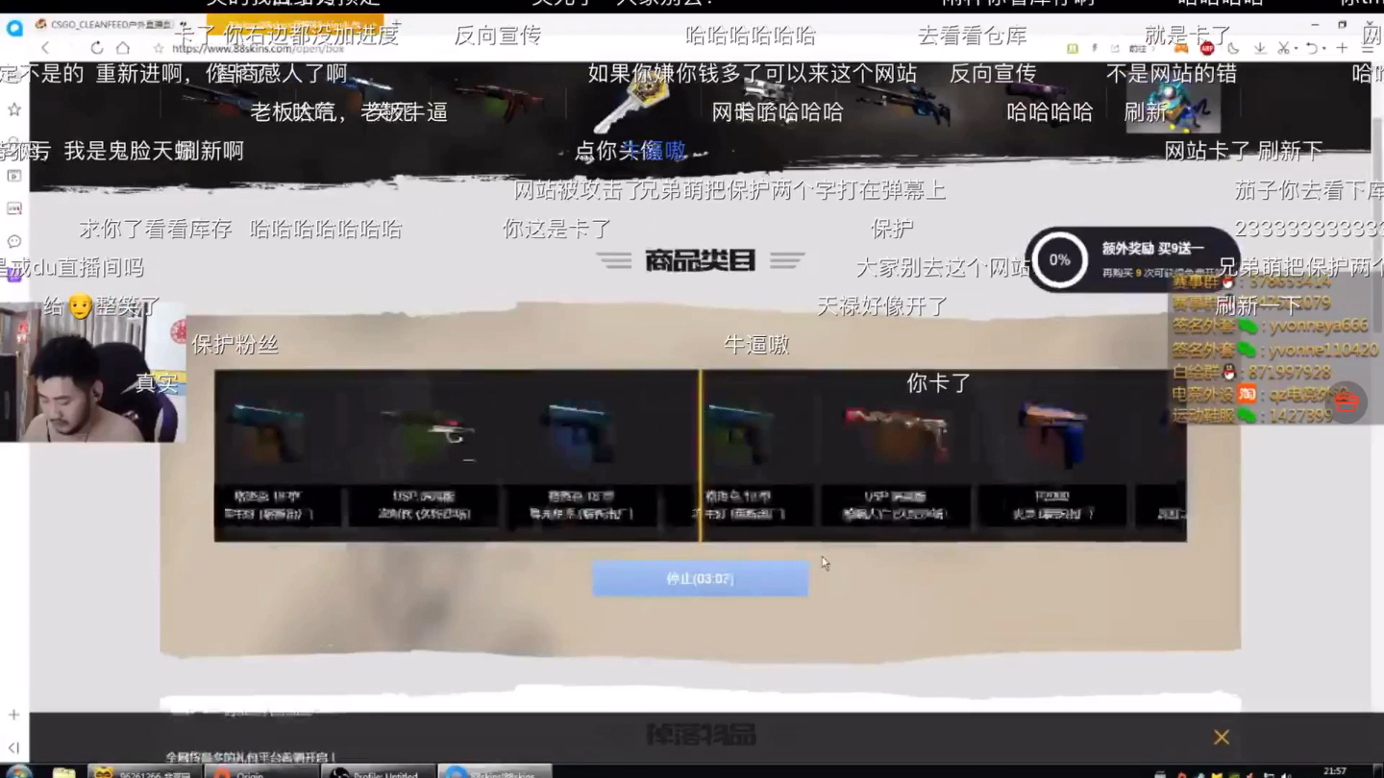This screenshot has width=1384, height=778.
Task: Mute system audio from the tray speaker icon
Action: click(x=1287, y=774)
